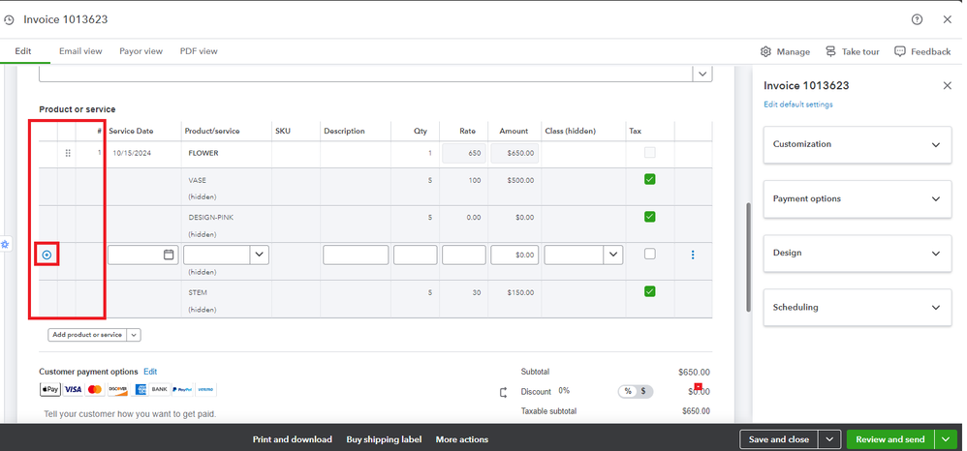Switch to the Email view tab

point(81,51)
